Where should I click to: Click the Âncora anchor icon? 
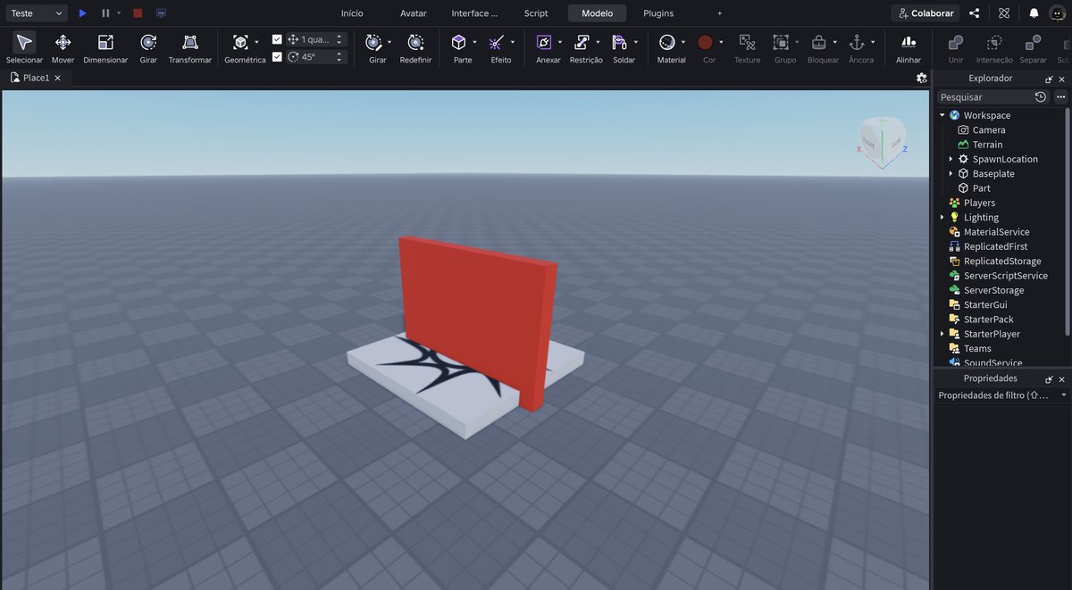856,43
